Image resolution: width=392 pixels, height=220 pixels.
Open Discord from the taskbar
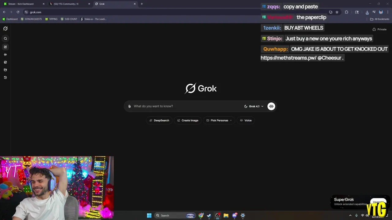(235, 215)
